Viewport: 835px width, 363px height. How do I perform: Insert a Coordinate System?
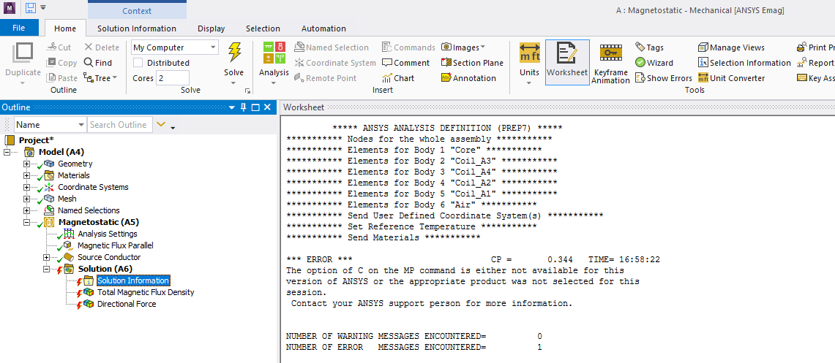[335, 63]
